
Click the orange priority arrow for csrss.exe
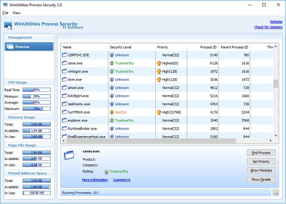(159, 63)
